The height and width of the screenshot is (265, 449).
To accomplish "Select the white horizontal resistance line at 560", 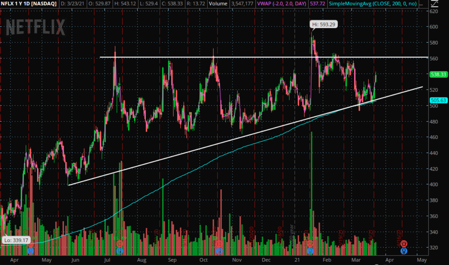I will [255, 57].
